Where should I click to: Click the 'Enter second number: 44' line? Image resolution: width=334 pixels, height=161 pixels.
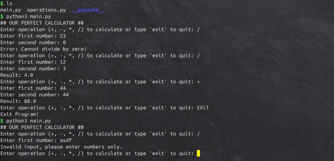click(x=35, y=95)
